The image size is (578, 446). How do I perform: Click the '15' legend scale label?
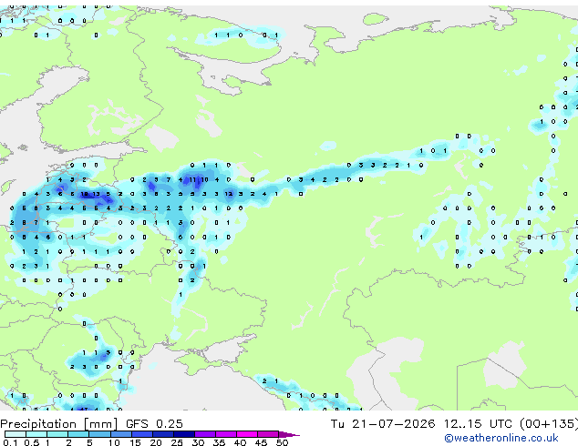[135, 442]
